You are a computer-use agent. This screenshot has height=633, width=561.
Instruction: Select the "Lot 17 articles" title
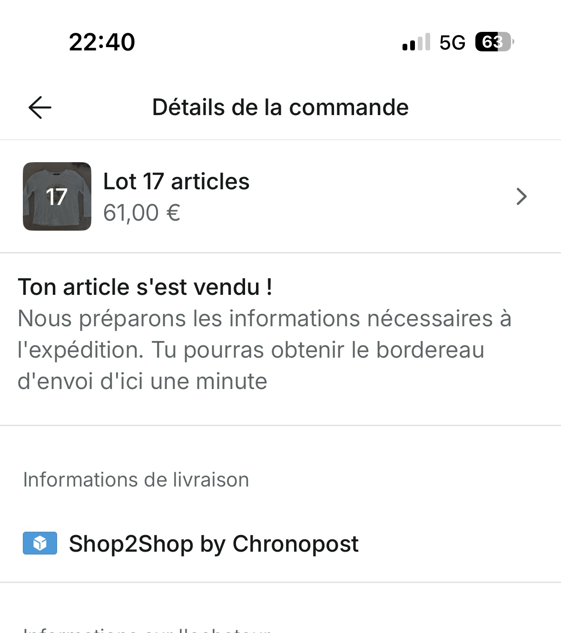tap(176, 181)
